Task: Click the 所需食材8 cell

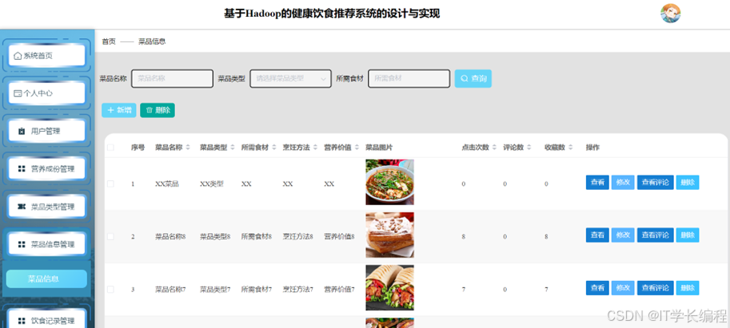Action: (x=257, y=236)
